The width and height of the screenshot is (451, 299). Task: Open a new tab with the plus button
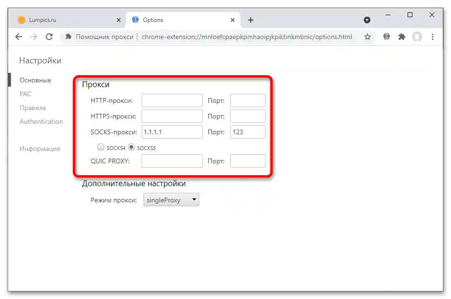pos(251,20)
